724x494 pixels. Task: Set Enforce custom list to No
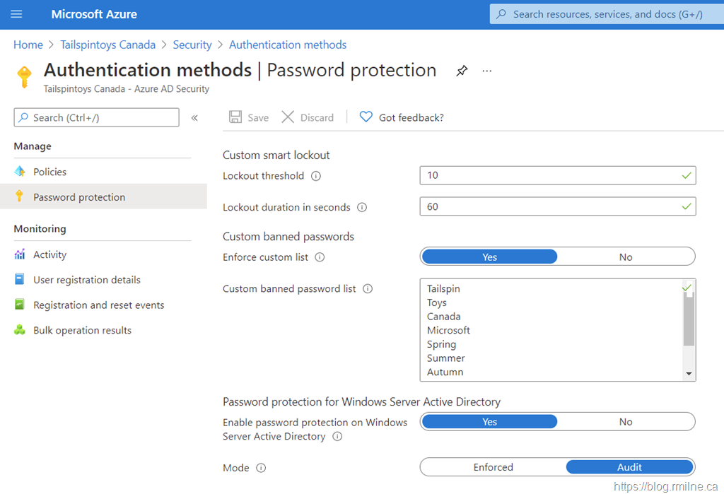626,257
